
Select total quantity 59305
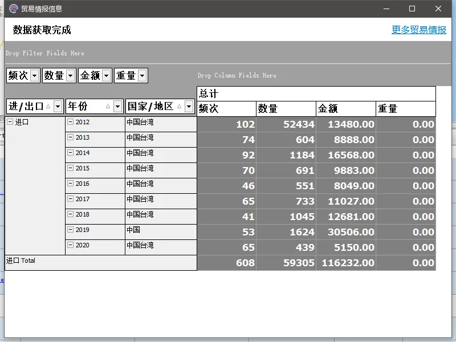click(x=286, y=263)
